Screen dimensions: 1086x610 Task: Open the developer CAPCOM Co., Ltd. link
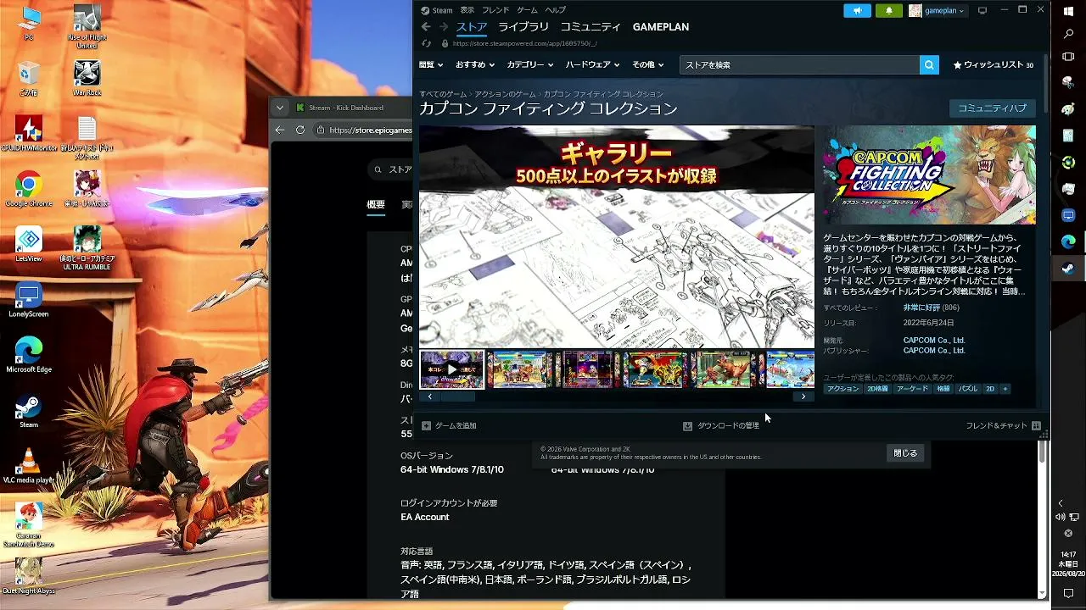pos(934,341)
